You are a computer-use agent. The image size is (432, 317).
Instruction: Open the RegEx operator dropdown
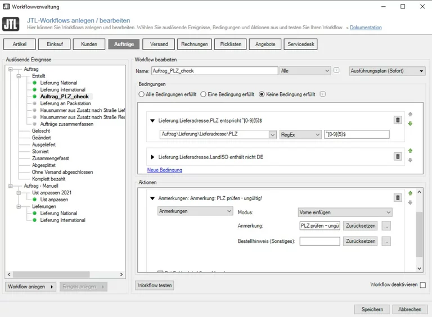pyautogui.click(x=300, y=134)
